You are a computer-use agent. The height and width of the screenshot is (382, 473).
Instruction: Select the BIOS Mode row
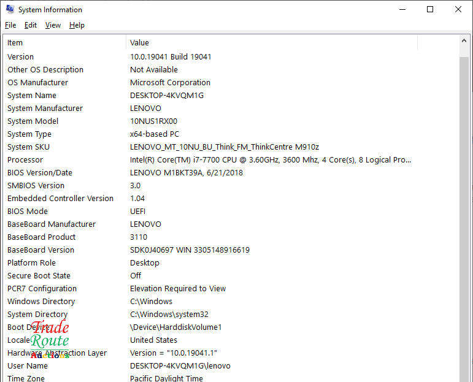tap(28, 212)
